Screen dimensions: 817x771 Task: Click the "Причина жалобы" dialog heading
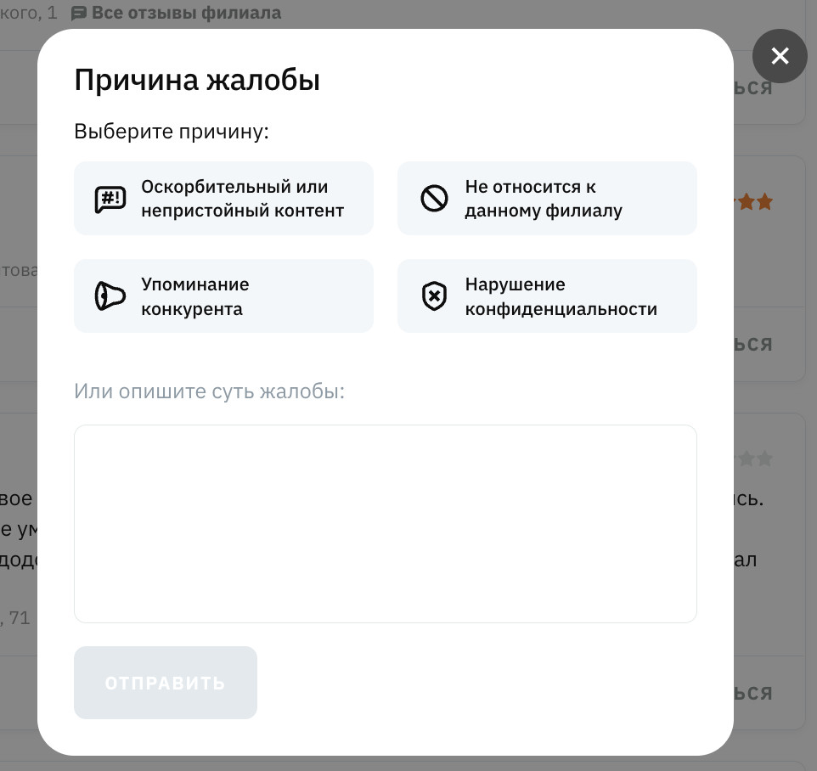click(x=197, y=81)
